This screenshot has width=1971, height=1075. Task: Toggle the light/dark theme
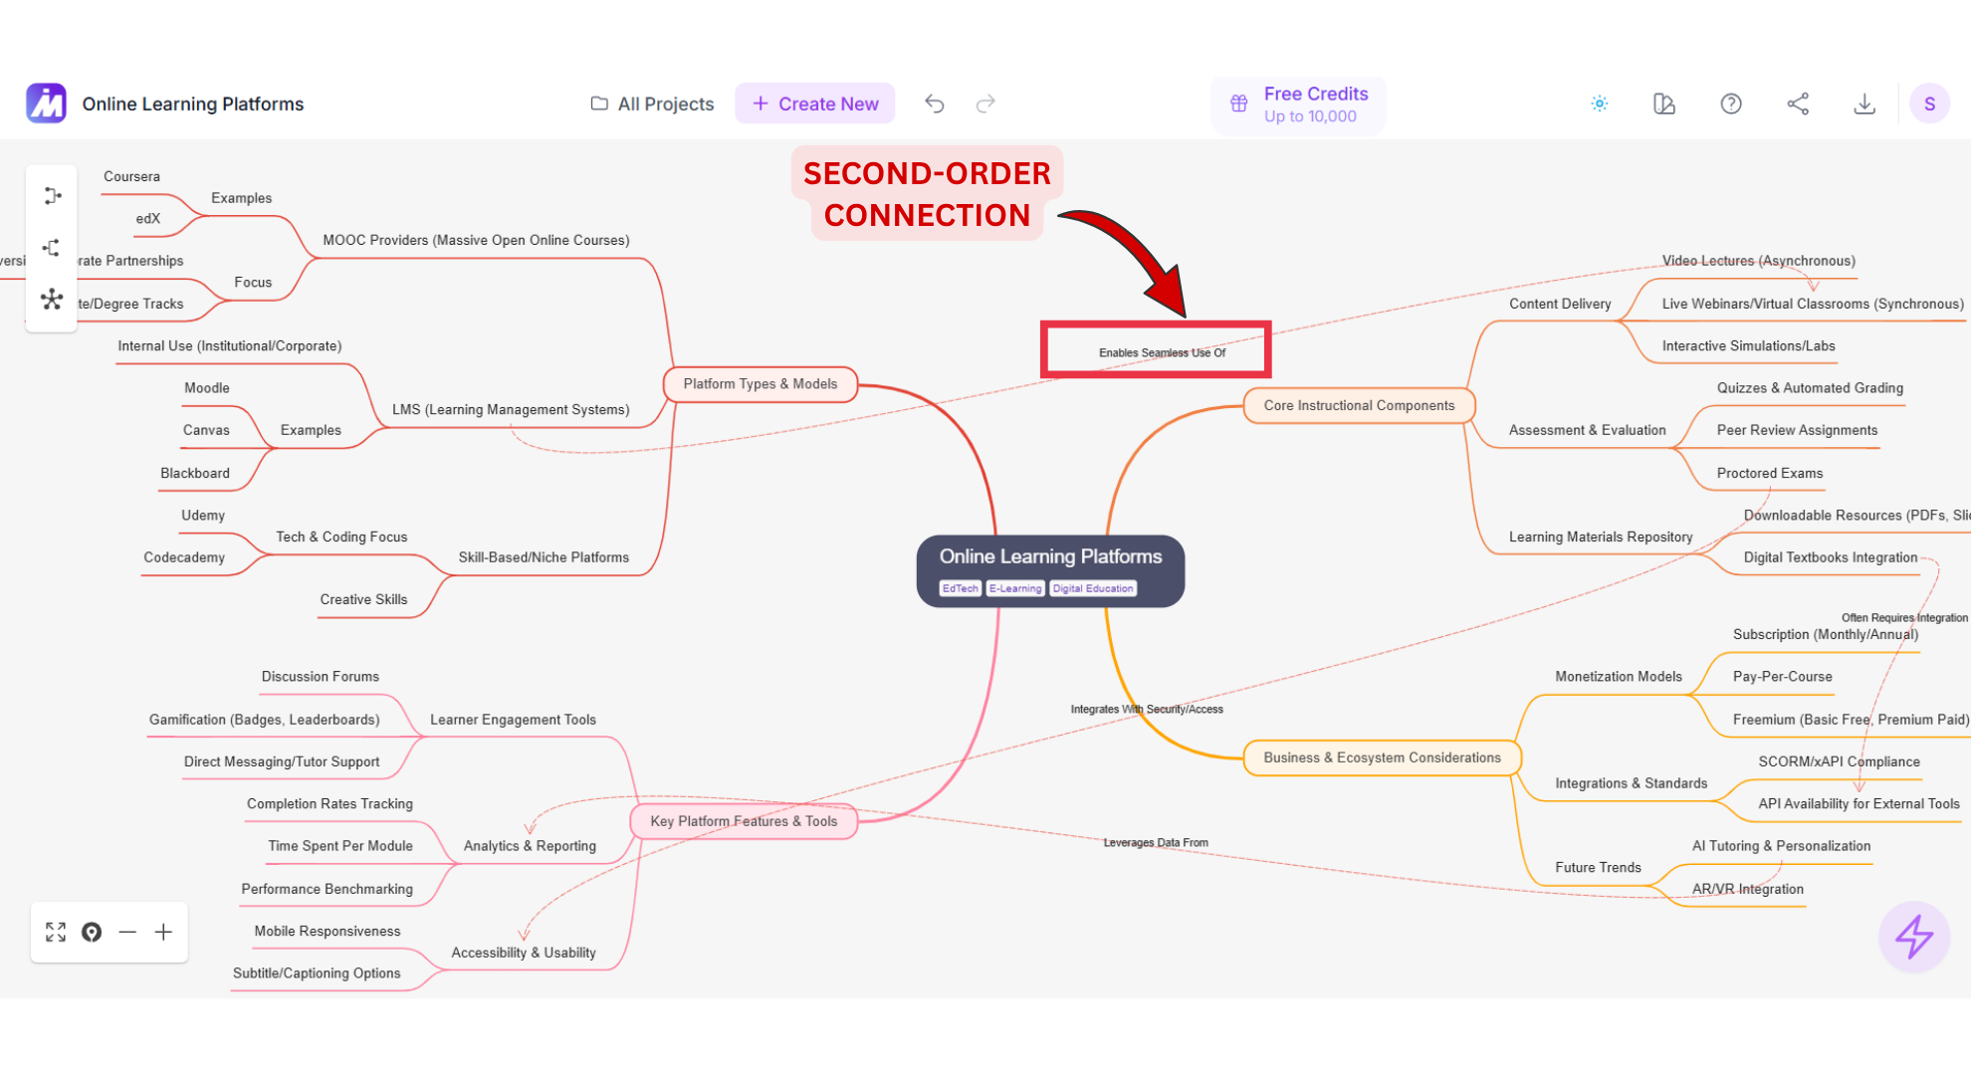tap(1600, 103)
